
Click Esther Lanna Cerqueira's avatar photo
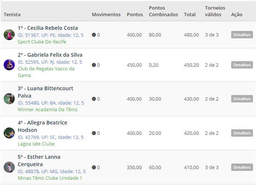click(9, 167)
